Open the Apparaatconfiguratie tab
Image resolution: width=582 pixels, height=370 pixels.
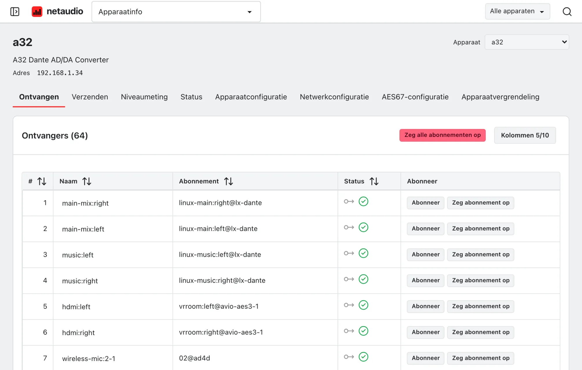[x=251, y=97]
